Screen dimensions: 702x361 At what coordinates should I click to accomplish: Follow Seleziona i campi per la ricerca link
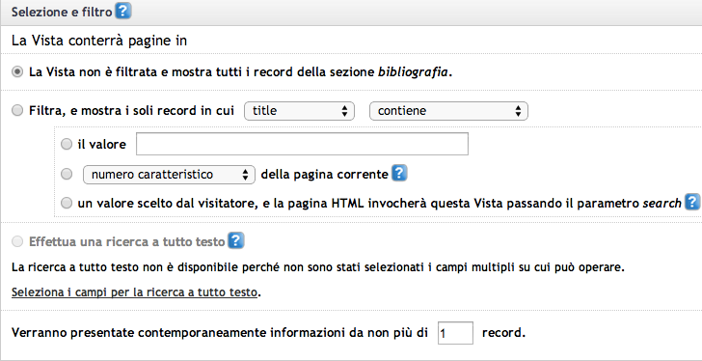pyautogui.click(x=134, y=292)
